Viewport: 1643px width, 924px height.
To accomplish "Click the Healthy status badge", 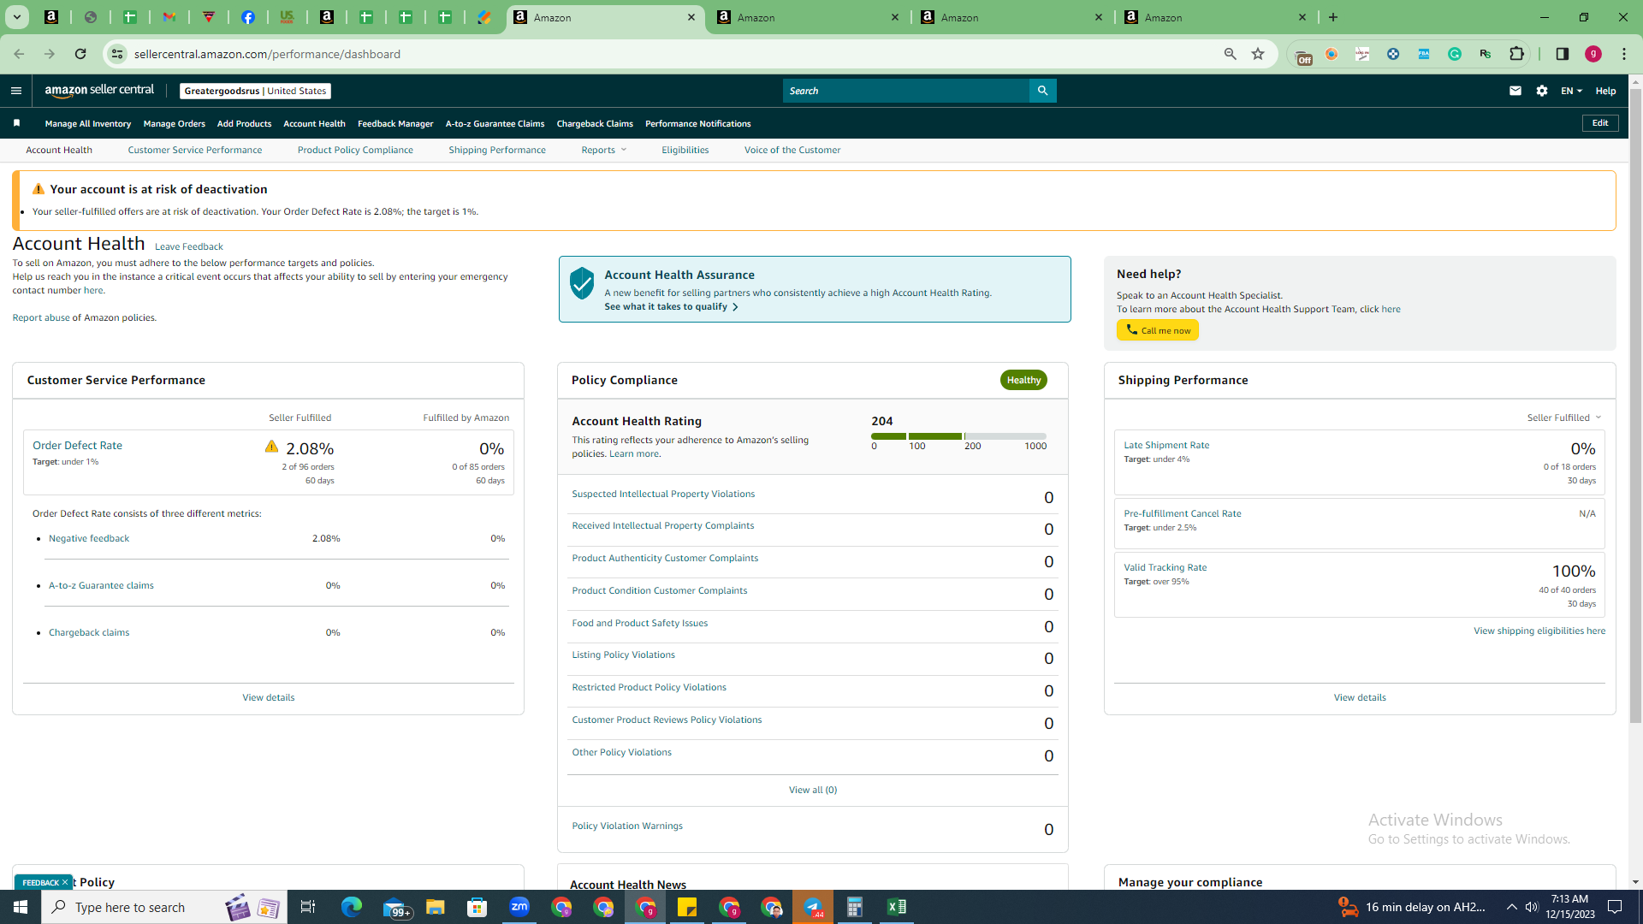I will click(1023, 380).
